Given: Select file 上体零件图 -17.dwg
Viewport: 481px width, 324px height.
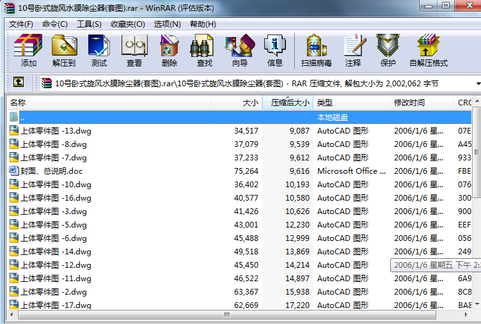Looking at the screenshot, I should pyautogui.click(x=56, y=305).
